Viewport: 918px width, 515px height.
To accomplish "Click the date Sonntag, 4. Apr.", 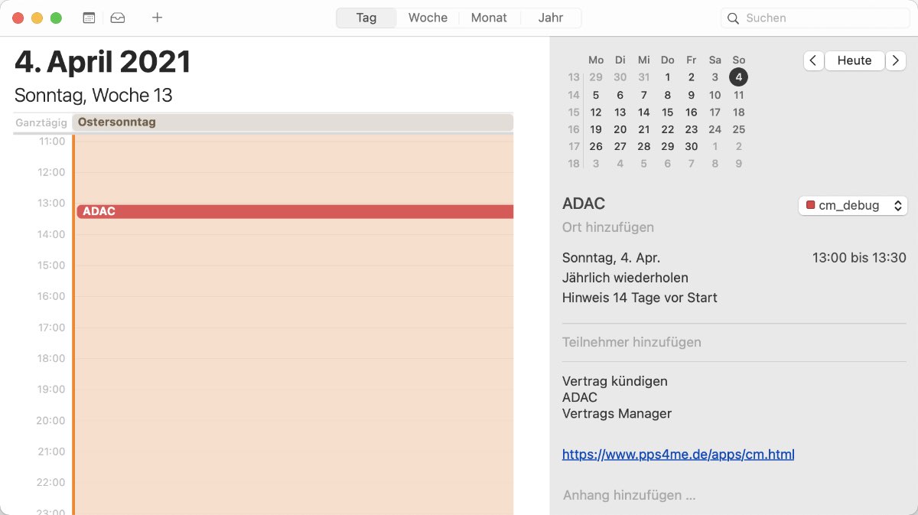I will coord(611,258).
